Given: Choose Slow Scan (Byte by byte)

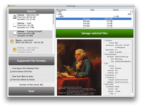Looking at the screenshot, I should (11, 76).
